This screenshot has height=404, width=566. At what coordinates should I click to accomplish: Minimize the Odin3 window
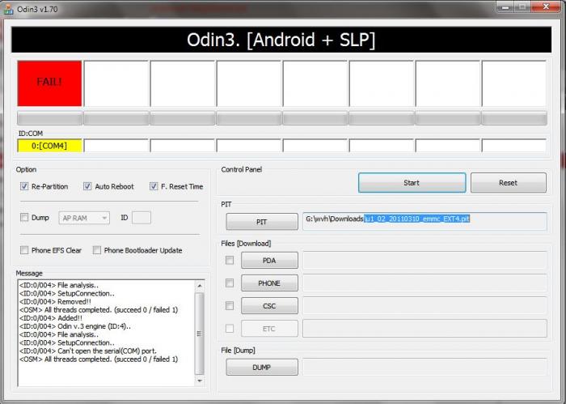tap(505, 7)
